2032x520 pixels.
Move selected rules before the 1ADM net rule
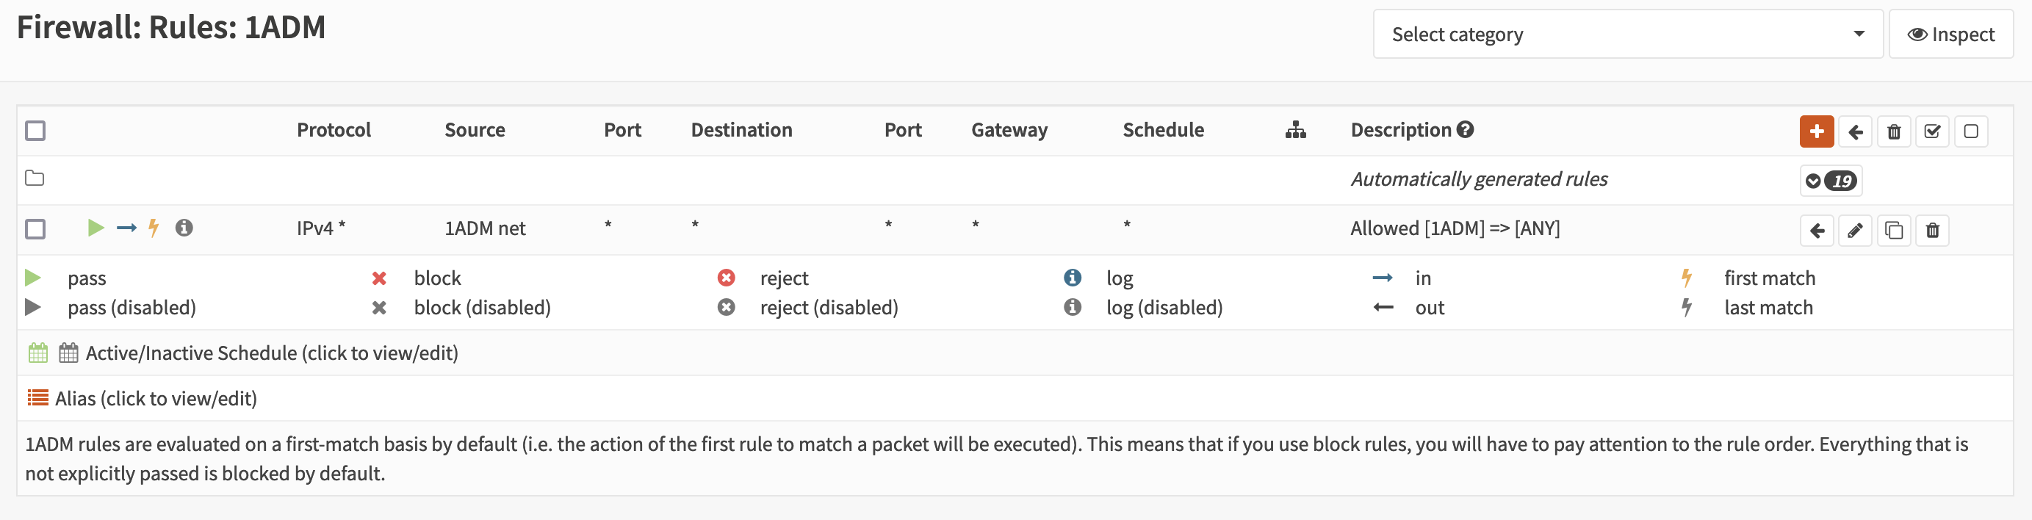point(1817,231)
